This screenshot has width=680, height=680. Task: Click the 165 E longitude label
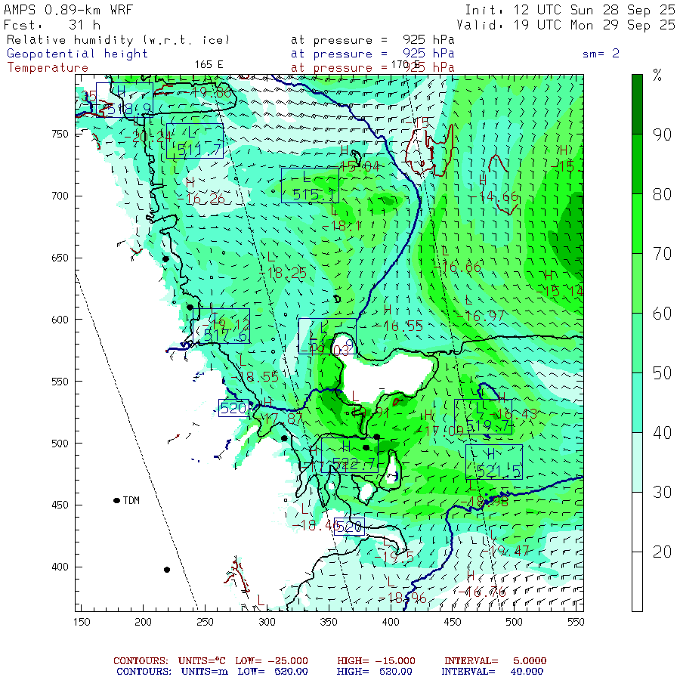pos(209,64)
